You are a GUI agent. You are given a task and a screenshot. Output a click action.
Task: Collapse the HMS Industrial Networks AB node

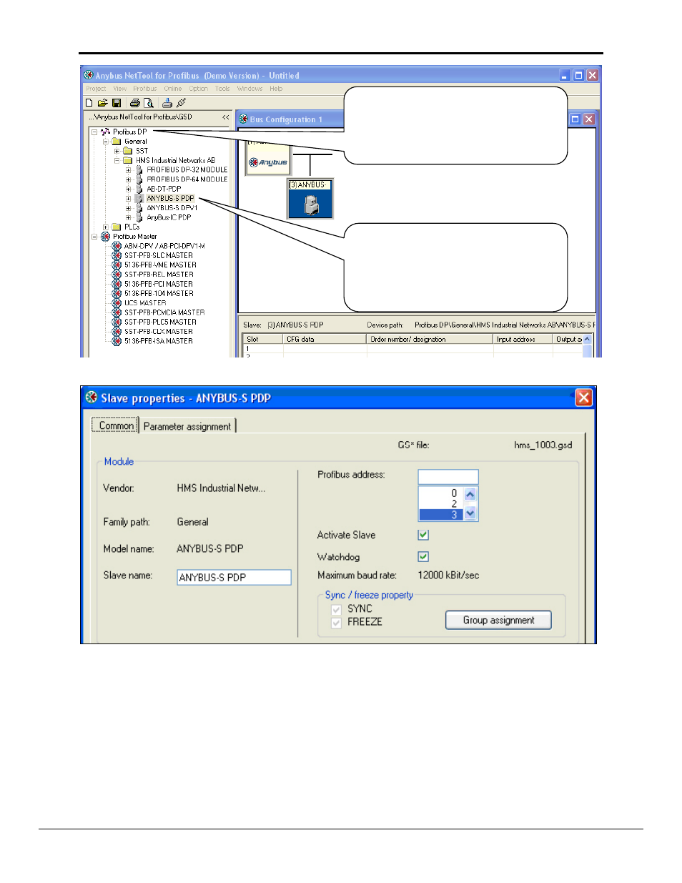(x=117, y=160)
